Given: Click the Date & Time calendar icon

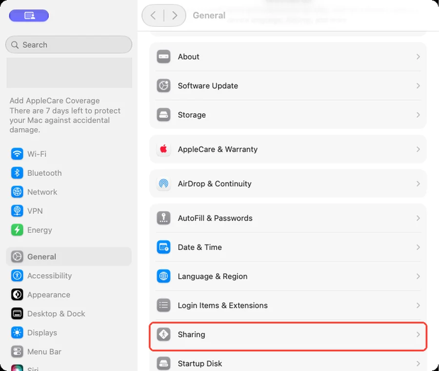Looking at the screenshot, I should (x=163, y=247).
